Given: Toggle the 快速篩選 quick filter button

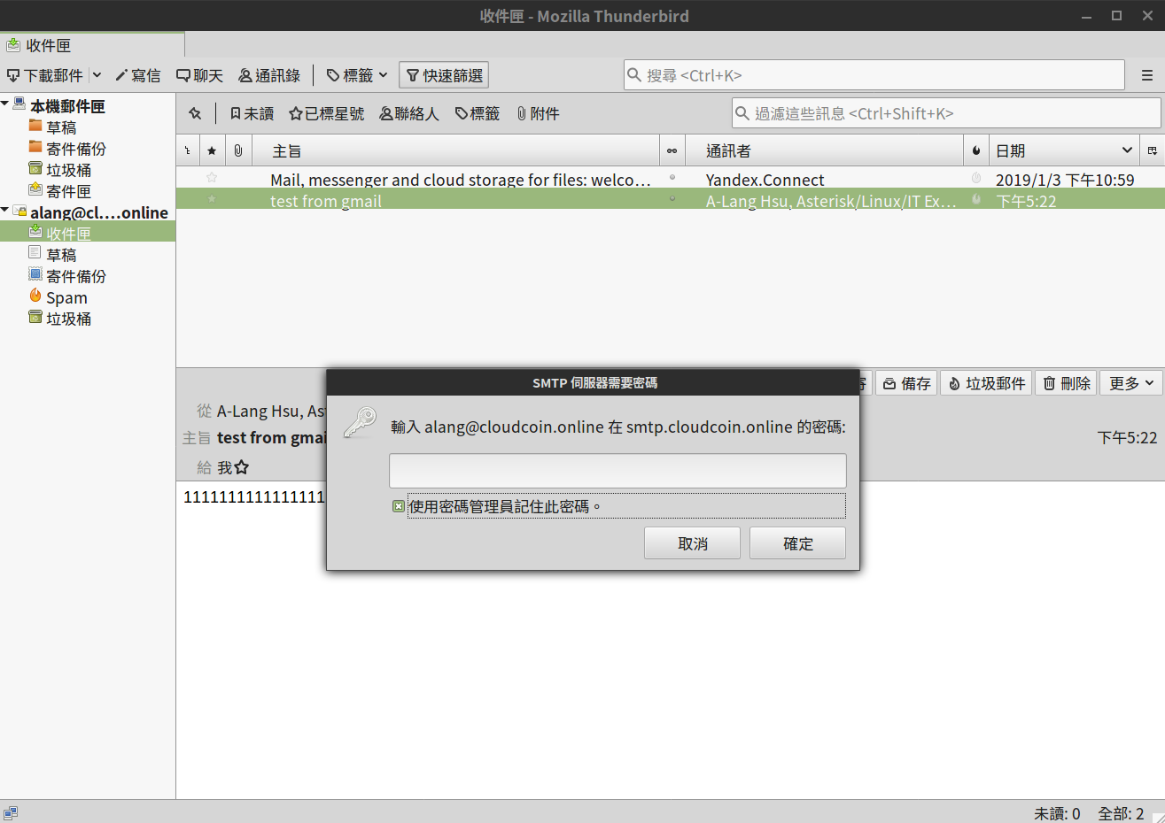Looking at the screenshot, I should pos(444,75).
